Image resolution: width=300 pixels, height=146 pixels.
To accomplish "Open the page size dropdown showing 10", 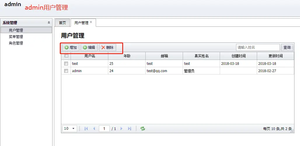I will [70, 129].
